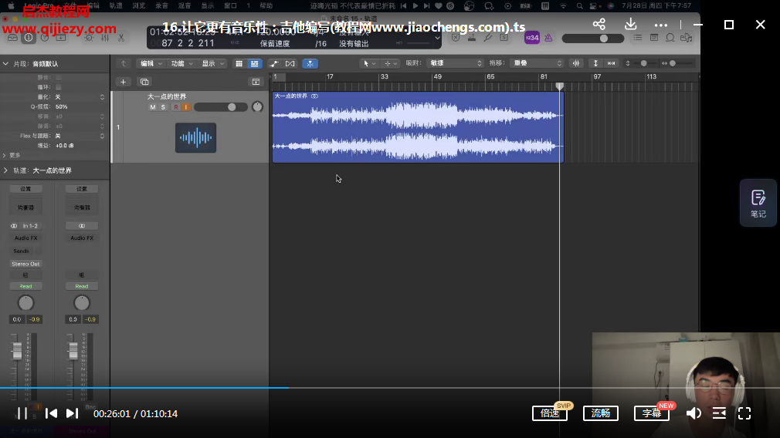Open the 显示 dropdown in tracks toolbar
This screenshot has width=780, height=438.
[x=212, y=63]
